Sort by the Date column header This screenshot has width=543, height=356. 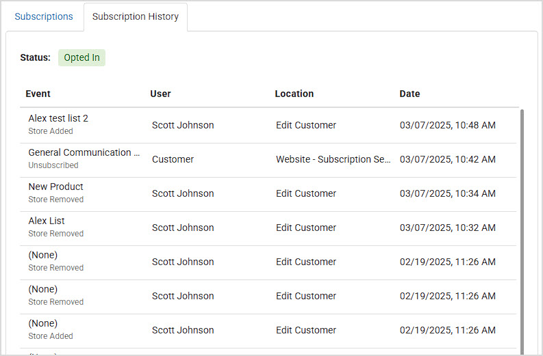click(409, 94)
